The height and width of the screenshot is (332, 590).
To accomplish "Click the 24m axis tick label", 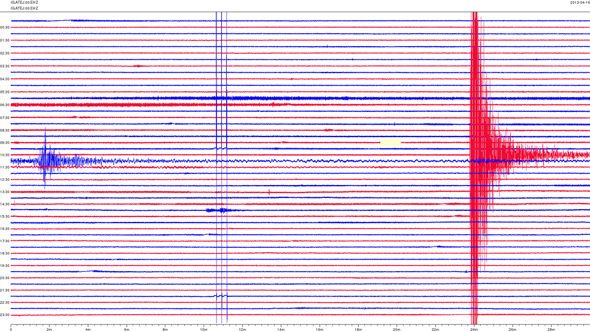I will click(x=474, y=330).
